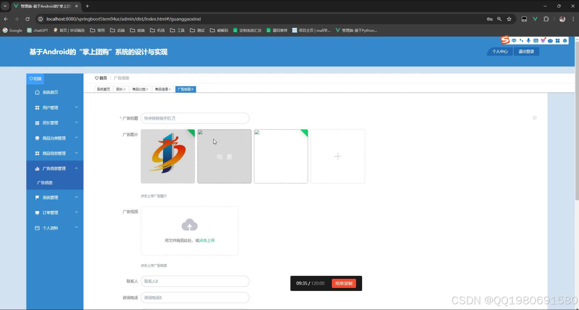The image size is (579, 310).
Task: Open new browser tab
Action: pos(87,6)
